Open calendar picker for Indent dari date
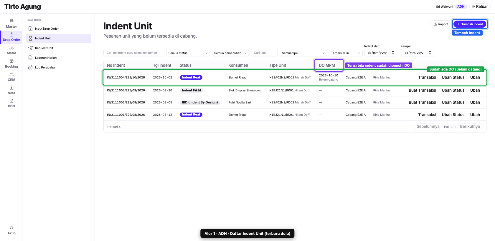The height and width of the screenshot is (241, 495). (x=393, y=53)
